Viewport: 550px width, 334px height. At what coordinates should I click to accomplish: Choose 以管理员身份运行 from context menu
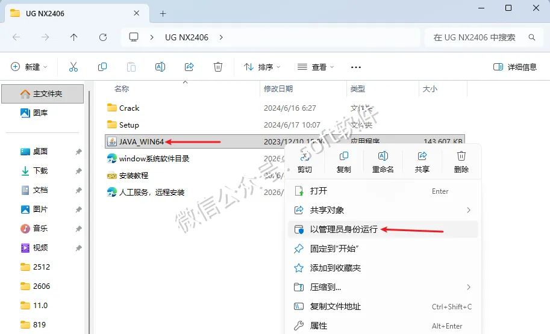(x=383, y=229)
